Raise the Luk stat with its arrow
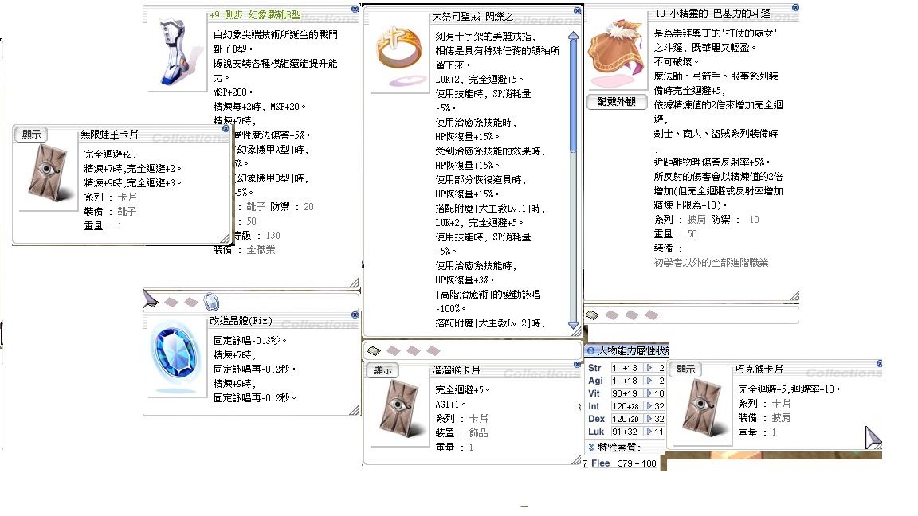Viewport: 918px width, 516px height. [x=649, y=432]
